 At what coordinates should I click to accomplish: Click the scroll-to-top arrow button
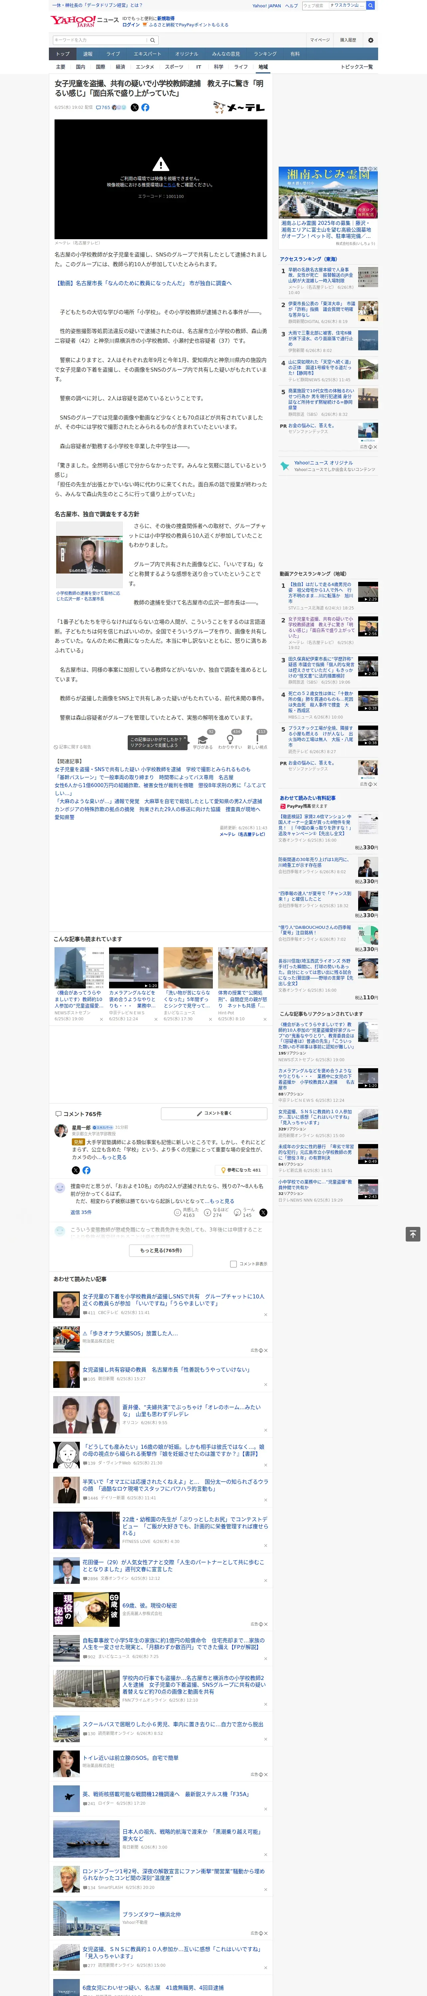coord(413,1234)
